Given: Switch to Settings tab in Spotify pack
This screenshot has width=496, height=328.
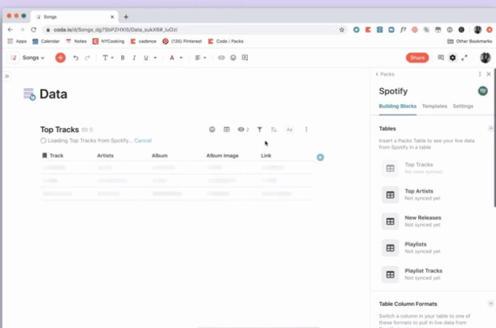Looking at the screenshot, I should 463,106.
